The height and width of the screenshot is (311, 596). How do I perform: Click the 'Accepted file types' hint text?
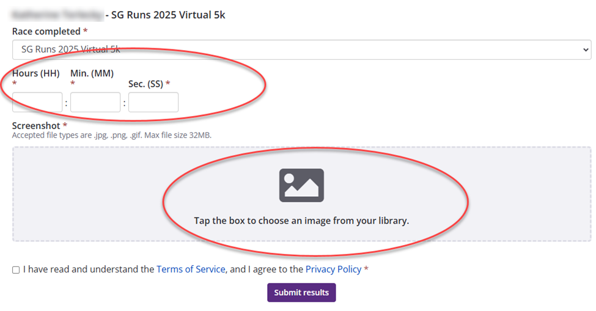click(112, 135)
